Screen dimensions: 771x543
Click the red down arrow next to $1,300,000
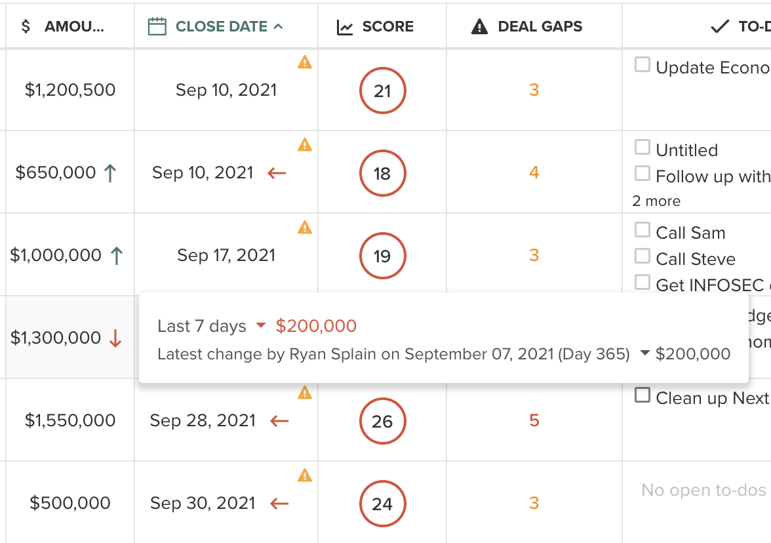click(x=116, y=338)
